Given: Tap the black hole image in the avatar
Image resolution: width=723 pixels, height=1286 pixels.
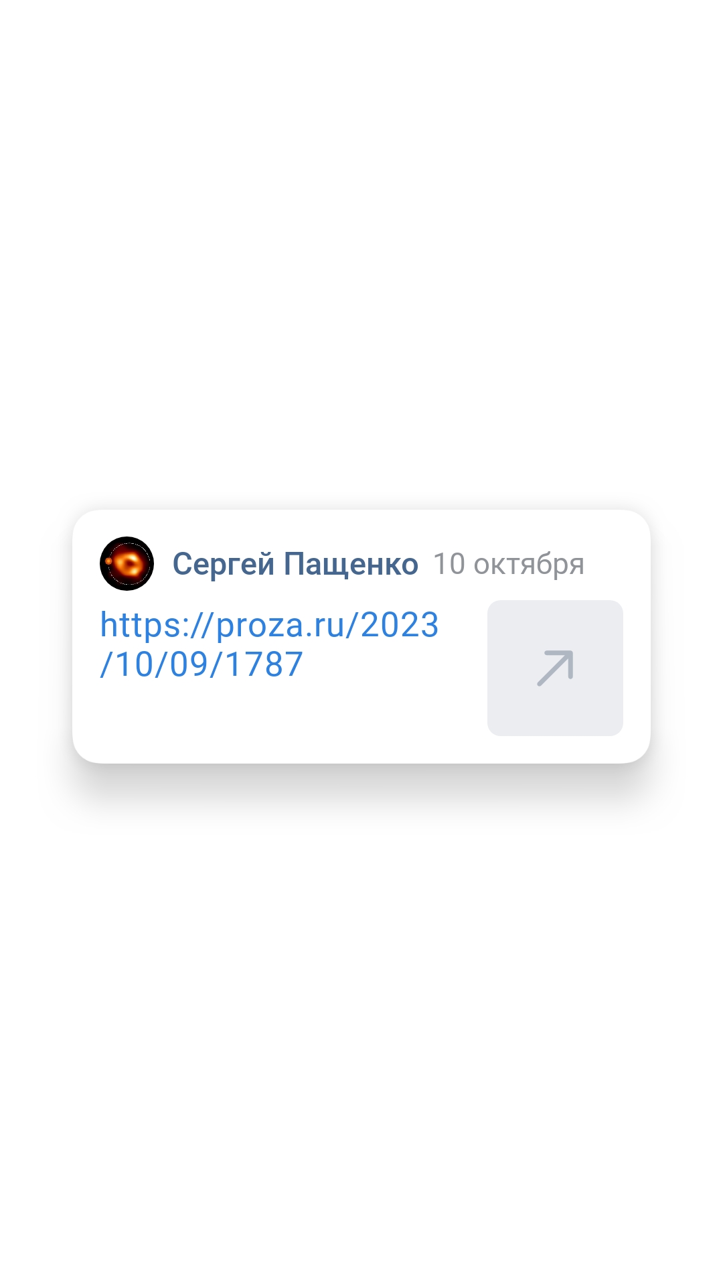Looking at the screenshot, I should (127, 563).
